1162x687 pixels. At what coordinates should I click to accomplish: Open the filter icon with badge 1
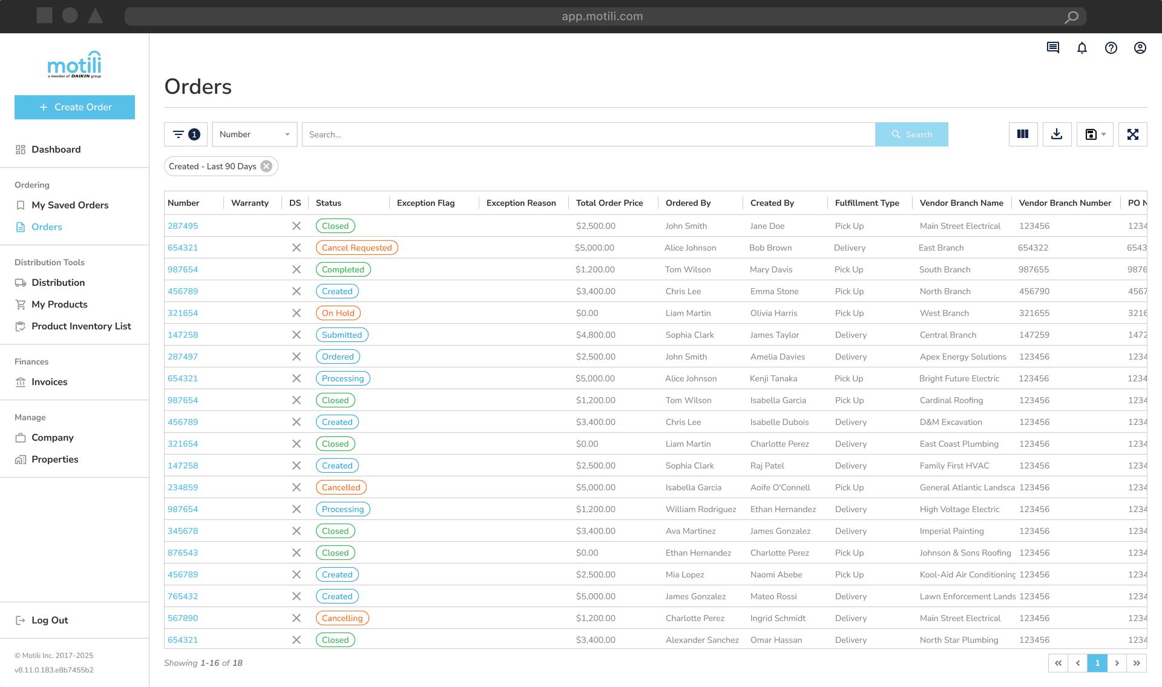pyautogui.click(x=186, y=134)
